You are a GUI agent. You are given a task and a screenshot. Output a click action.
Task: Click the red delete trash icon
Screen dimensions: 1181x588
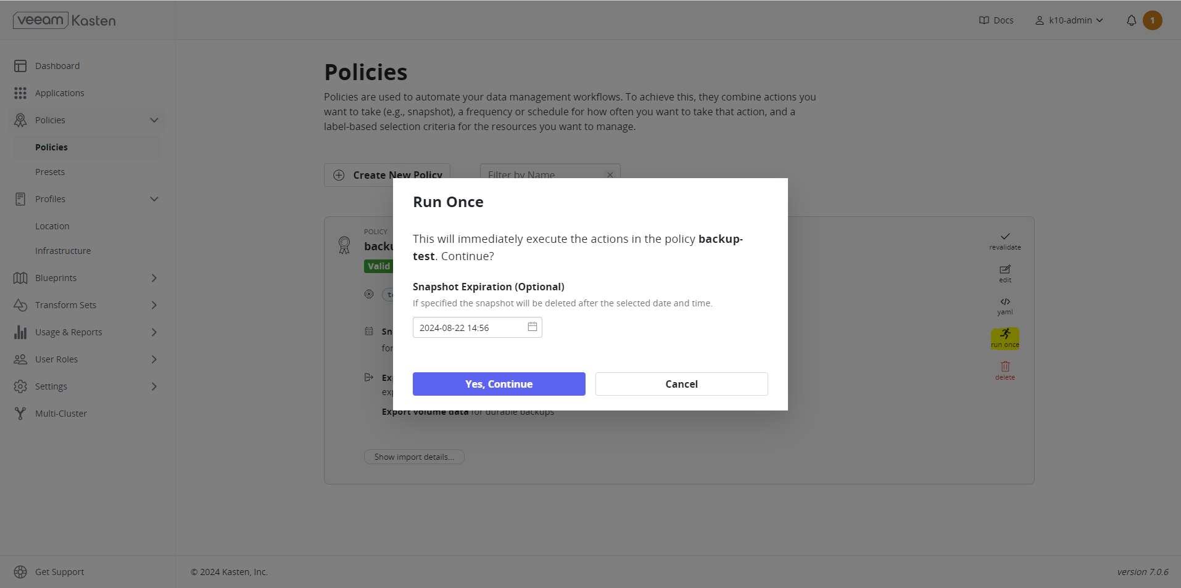(1005, 367)
